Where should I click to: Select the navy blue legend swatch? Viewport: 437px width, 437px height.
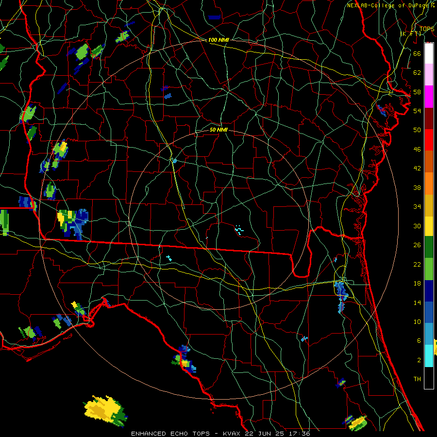click(429, 291)
